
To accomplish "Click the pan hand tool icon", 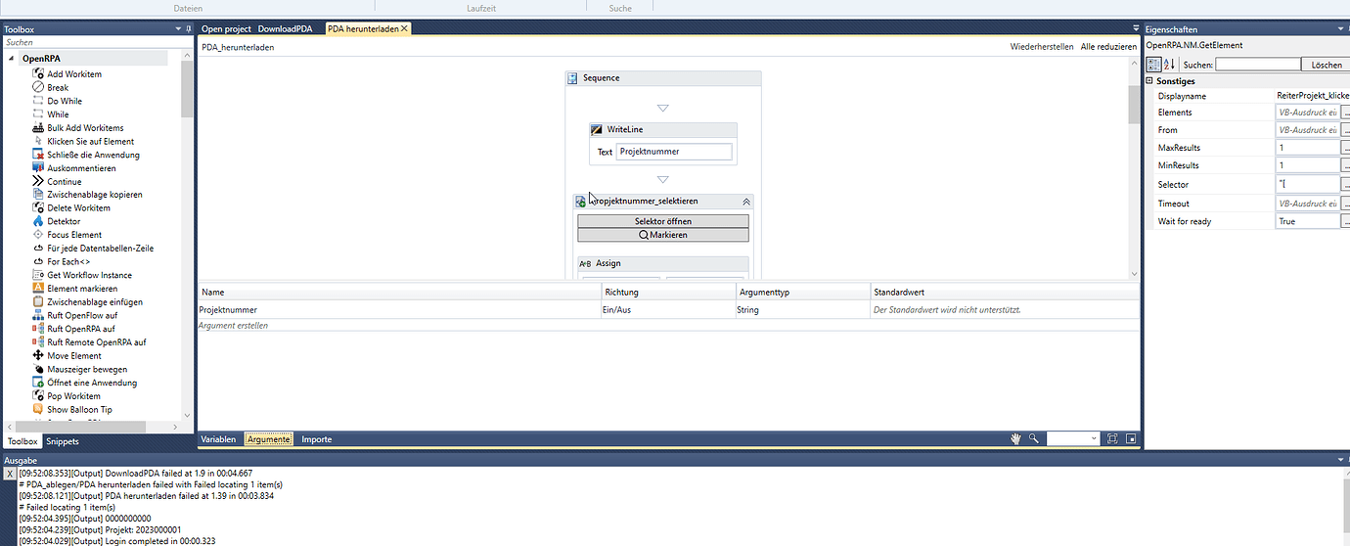I will [1016, 439].
